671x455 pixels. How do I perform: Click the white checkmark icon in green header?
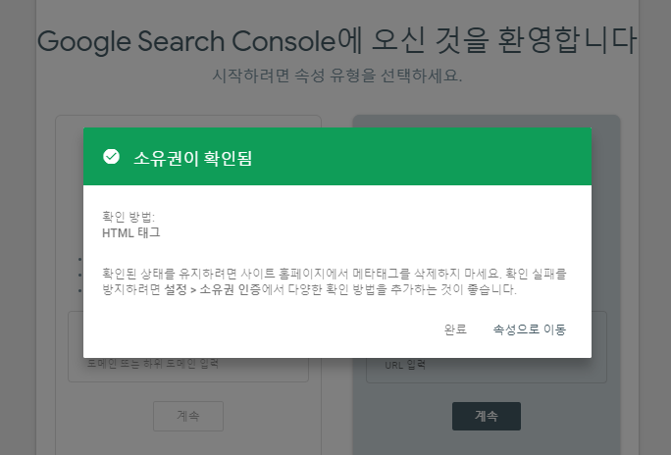pyautogui.click(x=111, y=157)
